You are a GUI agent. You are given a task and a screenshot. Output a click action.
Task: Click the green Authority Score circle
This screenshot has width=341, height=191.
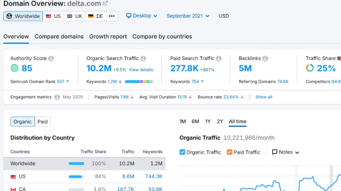14,68
